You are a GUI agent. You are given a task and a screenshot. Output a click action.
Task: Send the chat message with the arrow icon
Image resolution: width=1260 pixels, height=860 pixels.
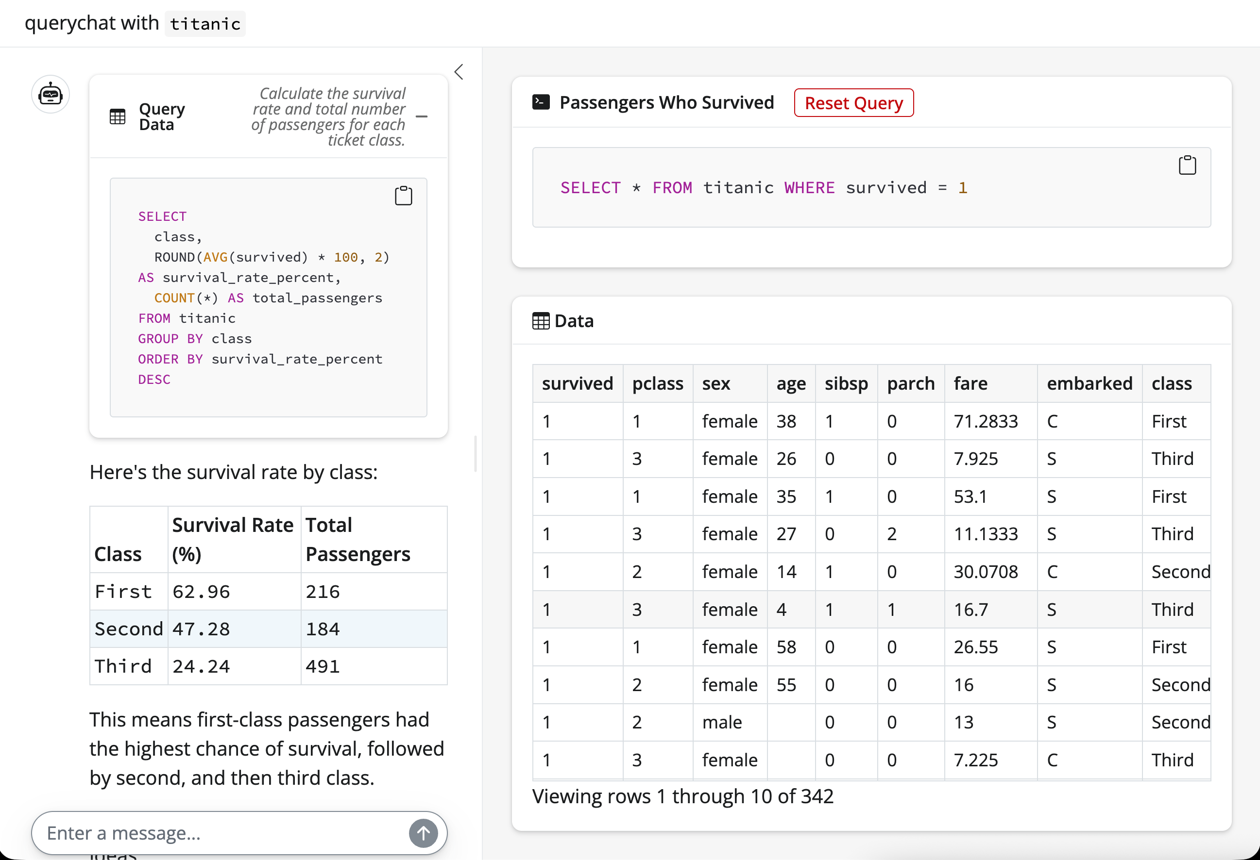click(423, 833)
